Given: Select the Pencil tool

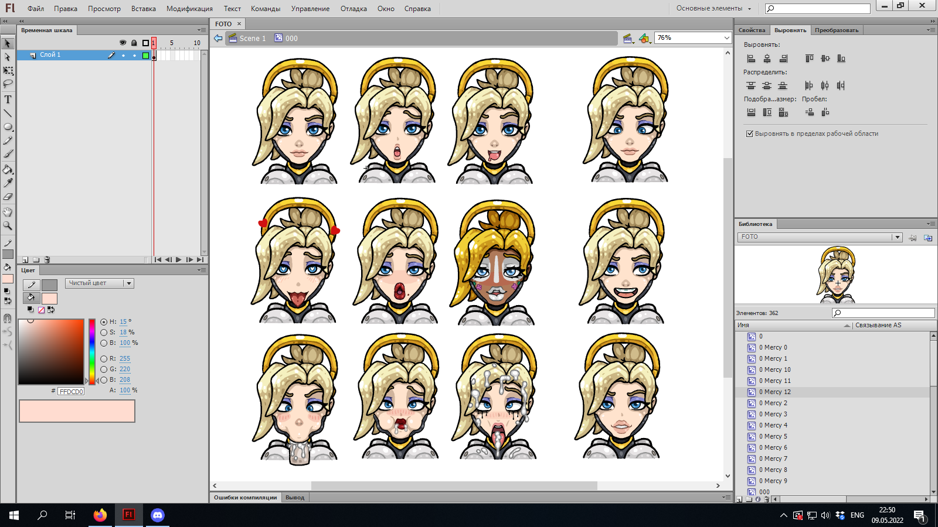Looking at the screenshot, I should [x=8, y=141].
